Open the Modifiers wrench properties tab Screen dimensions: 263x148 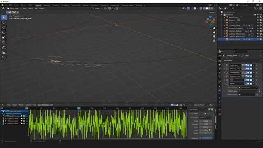(219, 90)
